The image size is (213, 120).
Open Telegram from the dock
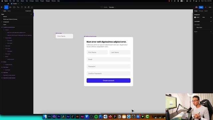tap(129, 117)
